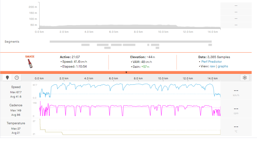The height and width of the screenshot is (142, 257).
Task: Collapse the Sauce panel via double chevron
Action: 126,72
